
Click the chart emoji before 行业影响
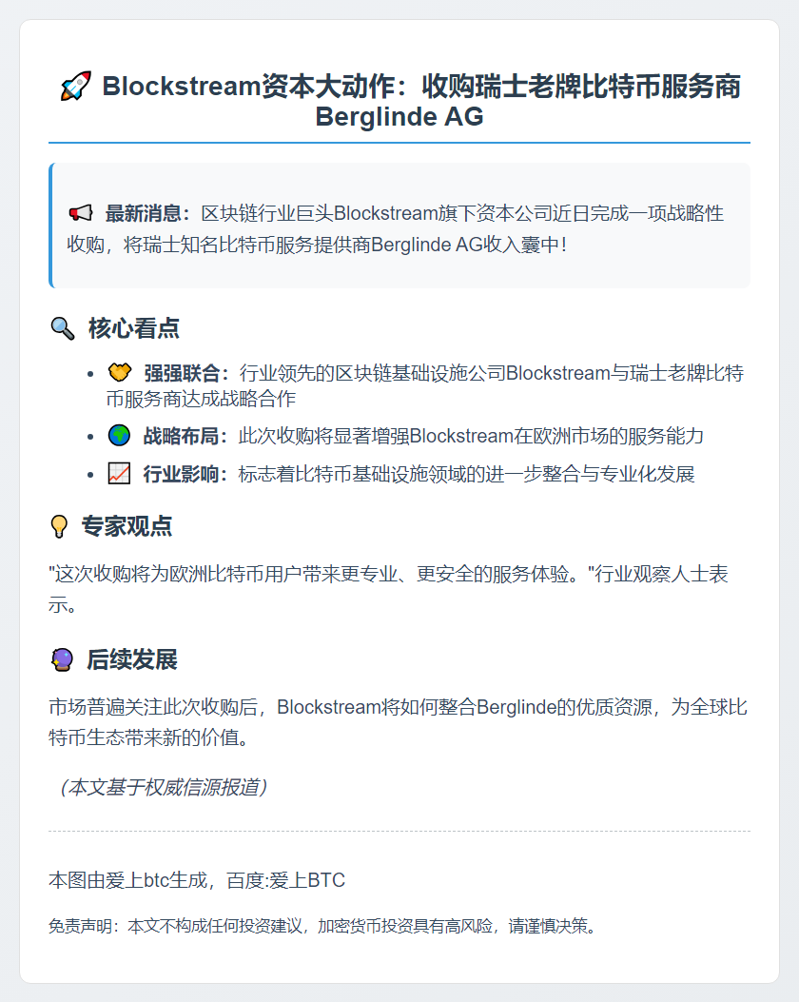[119, 473]
